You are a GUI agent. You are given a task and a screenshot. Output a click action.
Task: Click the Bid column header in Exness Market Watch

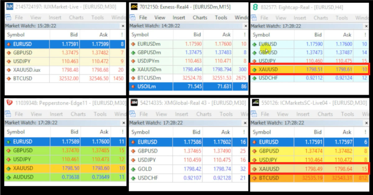tap(197, 35)
